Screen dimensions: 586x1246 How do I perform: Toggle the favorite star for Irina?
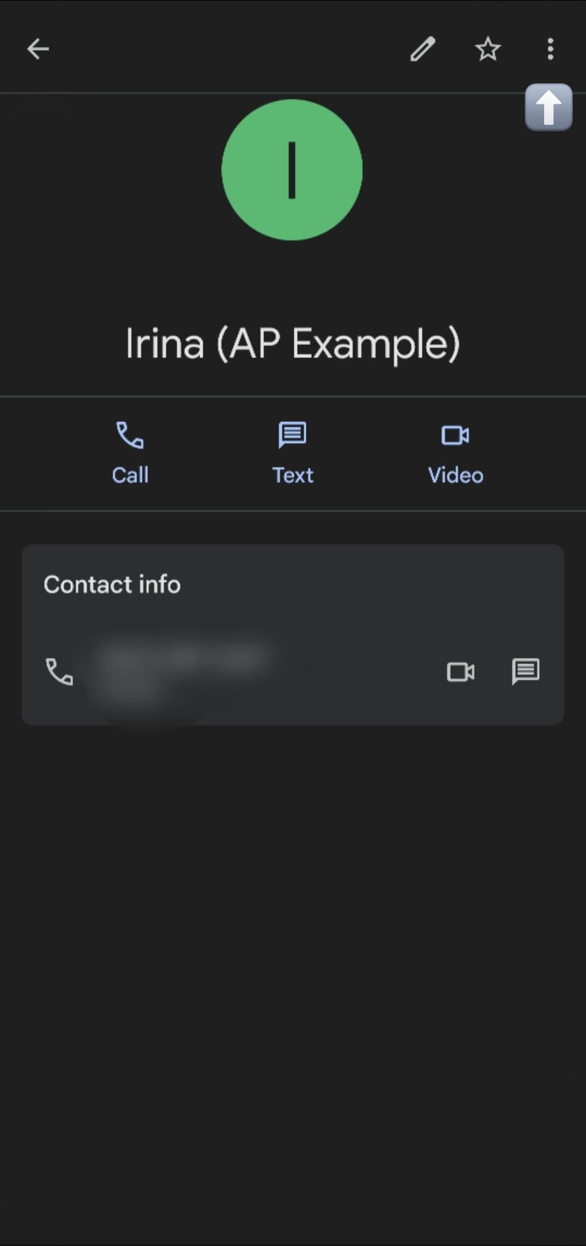click(487, 49)
